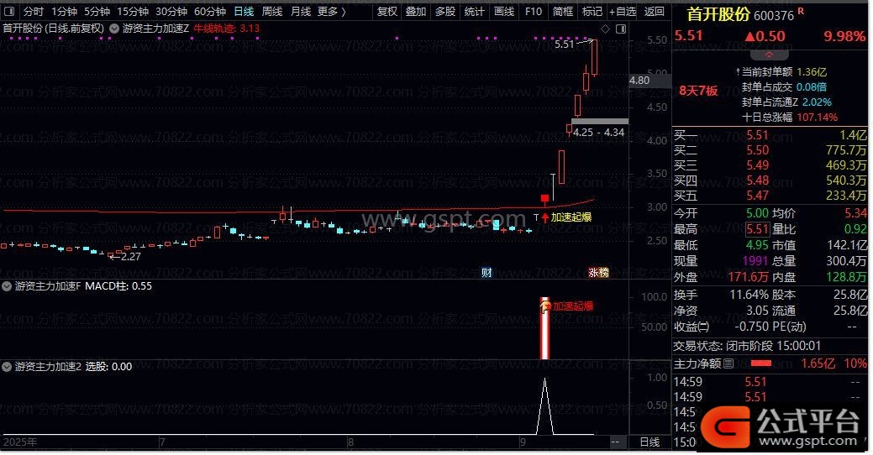Click the 9.98% change percentage

point(844,36)
